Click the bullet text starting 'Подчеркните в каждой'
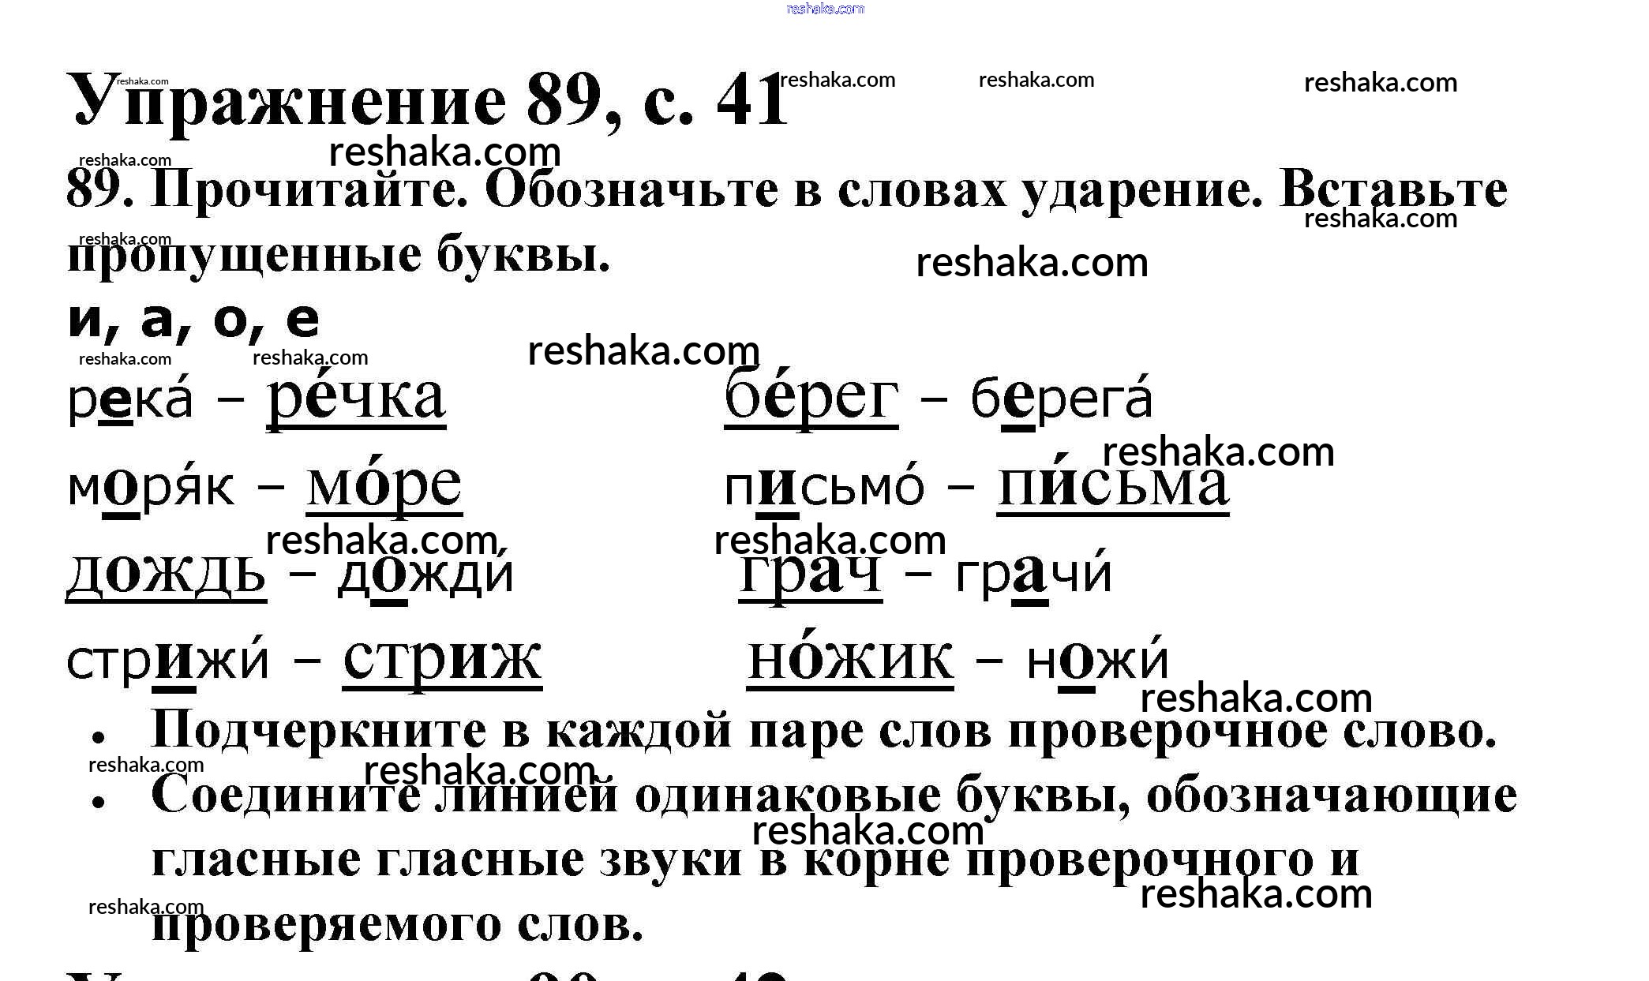Screen dimensions: 1649x981 823,730
